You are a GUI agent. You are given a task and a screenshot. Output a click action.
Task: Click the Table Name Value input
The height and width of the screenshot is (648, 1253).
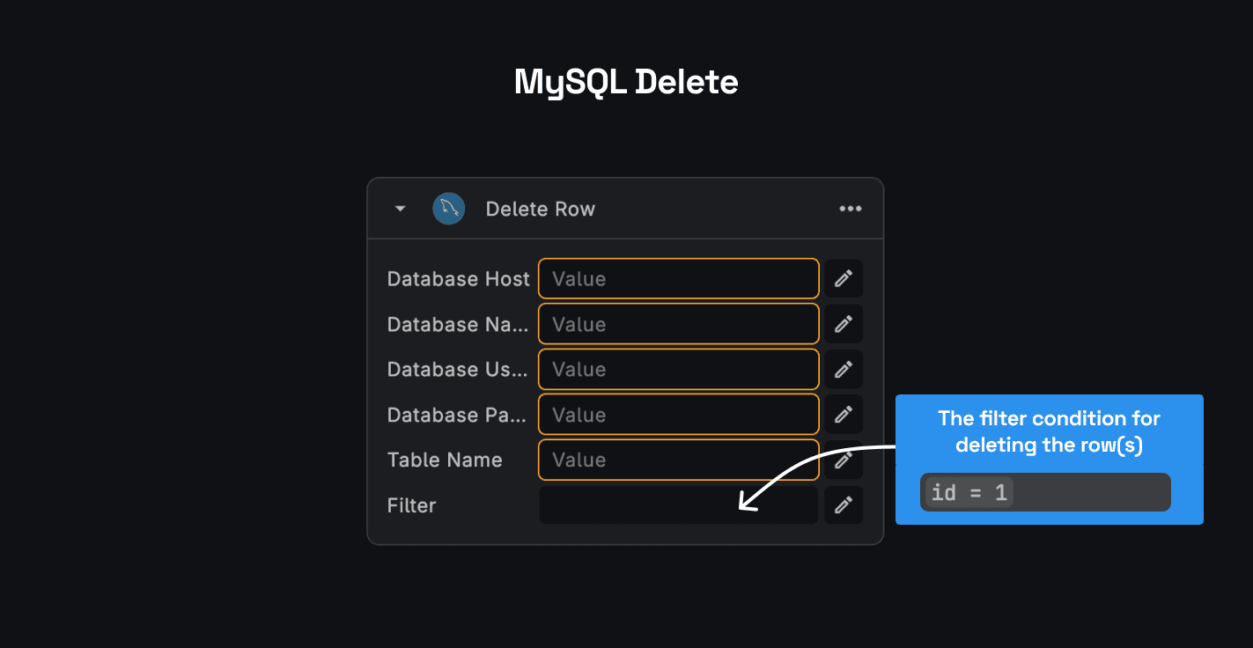678,460
